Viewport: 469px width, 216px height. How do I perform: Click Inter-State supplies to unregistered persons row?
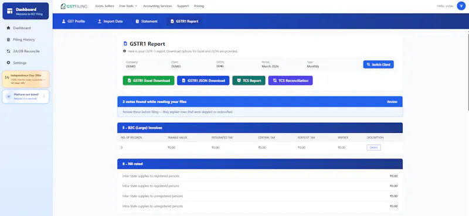coord(260,196)
